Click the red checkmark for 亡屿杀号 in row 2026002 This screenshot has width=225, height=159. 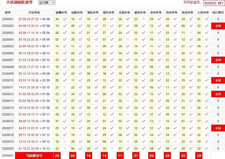pyautogui.click(x=207, y=26)
